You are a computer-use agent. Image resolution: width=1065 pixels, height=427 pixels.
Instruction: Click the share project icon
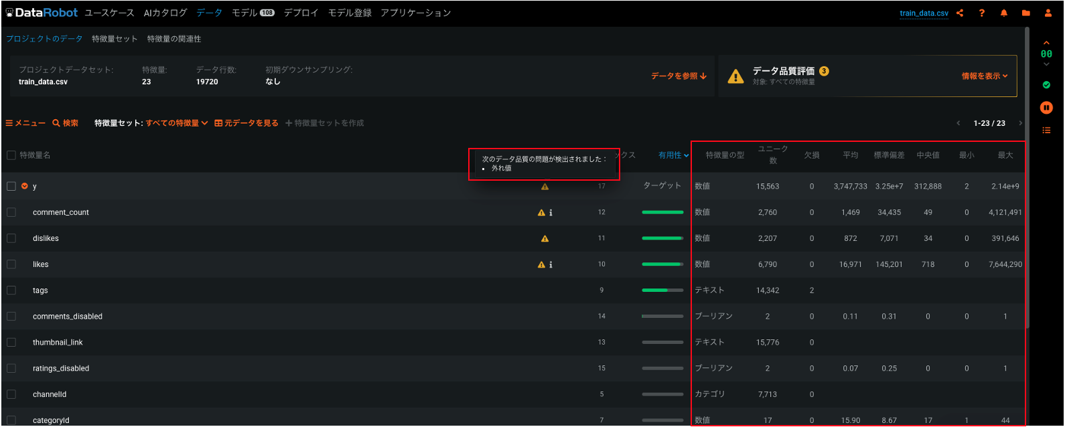(960, 13)
